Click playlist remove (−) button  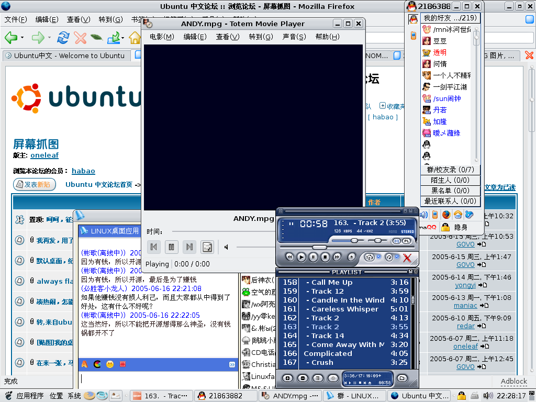pos(303,378)
